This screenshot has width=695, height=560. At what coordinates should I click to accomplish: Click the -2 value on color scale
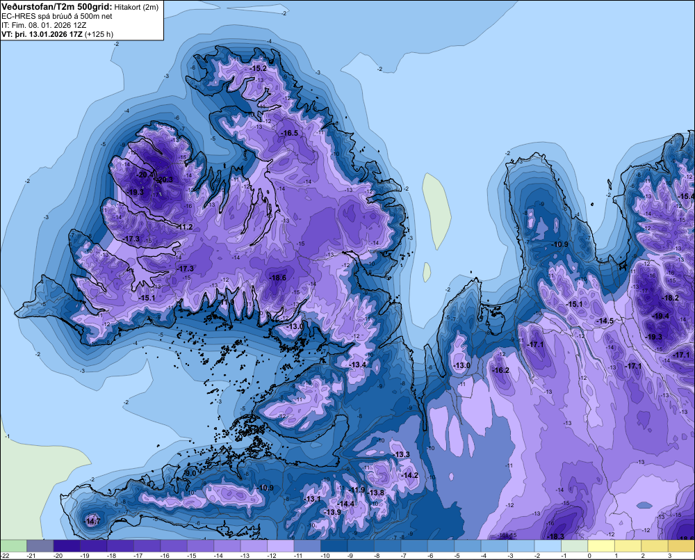point(538,556)
